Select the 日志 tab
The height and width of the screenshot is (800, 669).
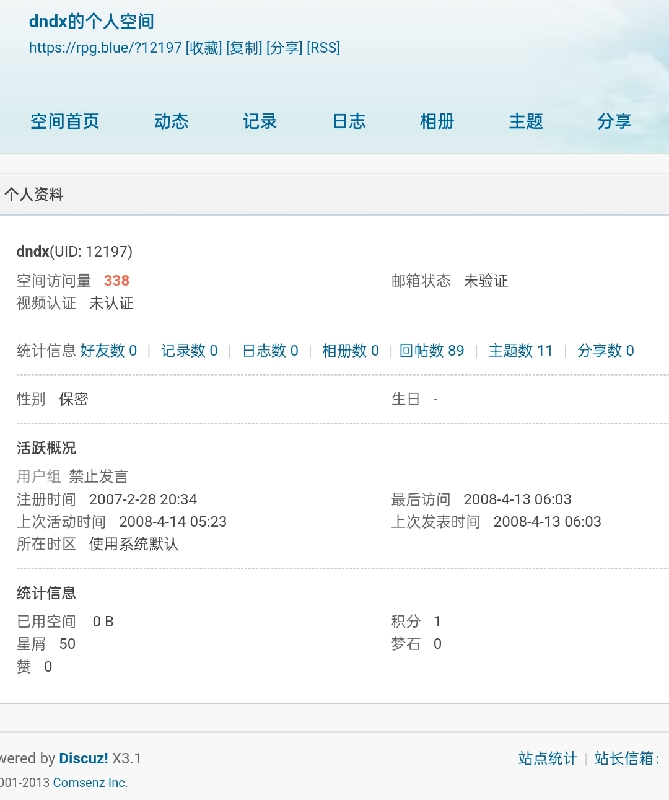[349, 121]
